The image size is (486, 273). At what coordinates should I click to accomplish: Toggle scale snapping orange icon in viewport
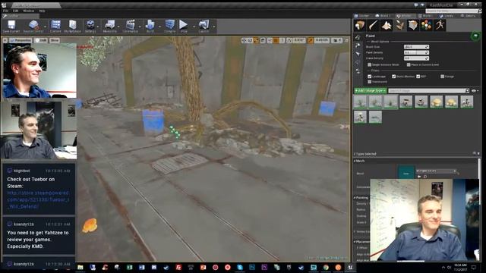(x=311, y=40)
